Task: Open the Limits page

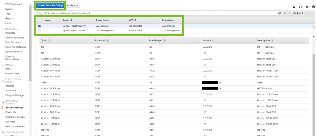Action: point(8,23)
